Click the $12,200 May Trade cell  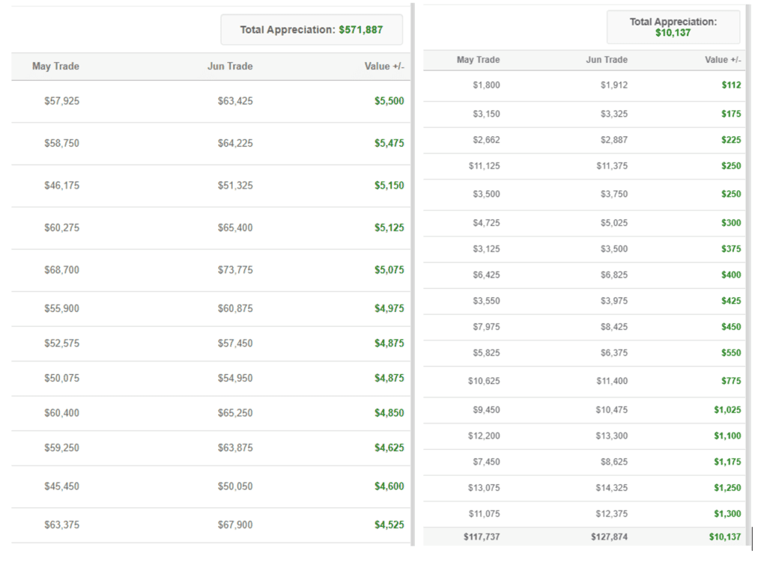484,436
